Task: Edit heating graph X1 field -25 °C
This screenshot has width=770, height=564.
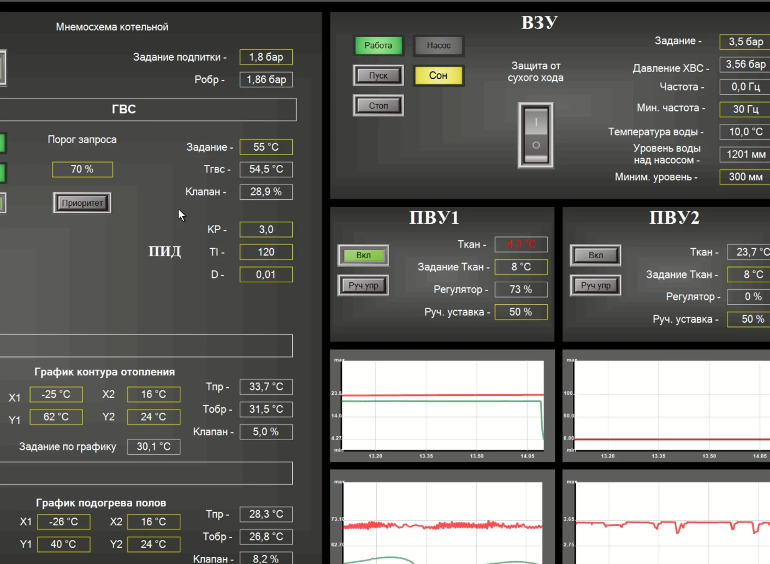Action: (x=56, y=394)
